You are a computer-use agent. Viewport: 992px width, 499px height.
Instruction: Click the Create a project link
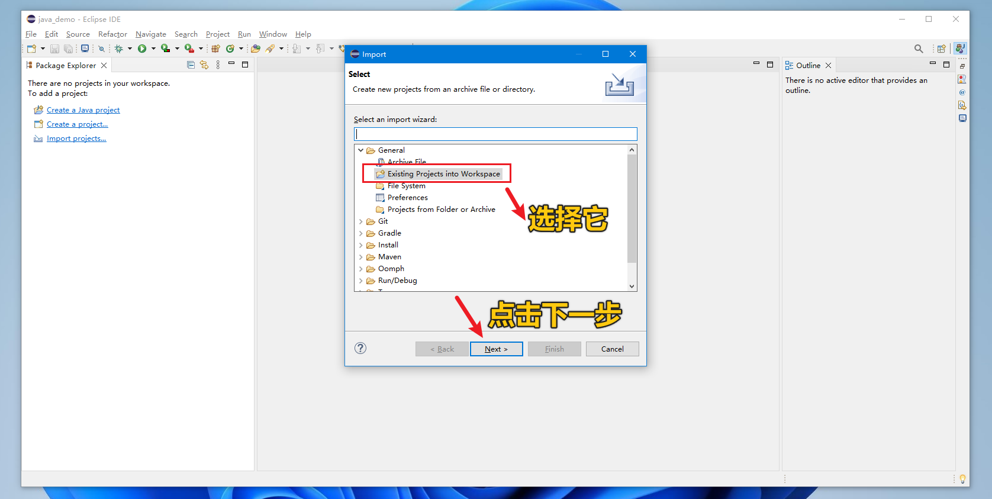[77, 124]
